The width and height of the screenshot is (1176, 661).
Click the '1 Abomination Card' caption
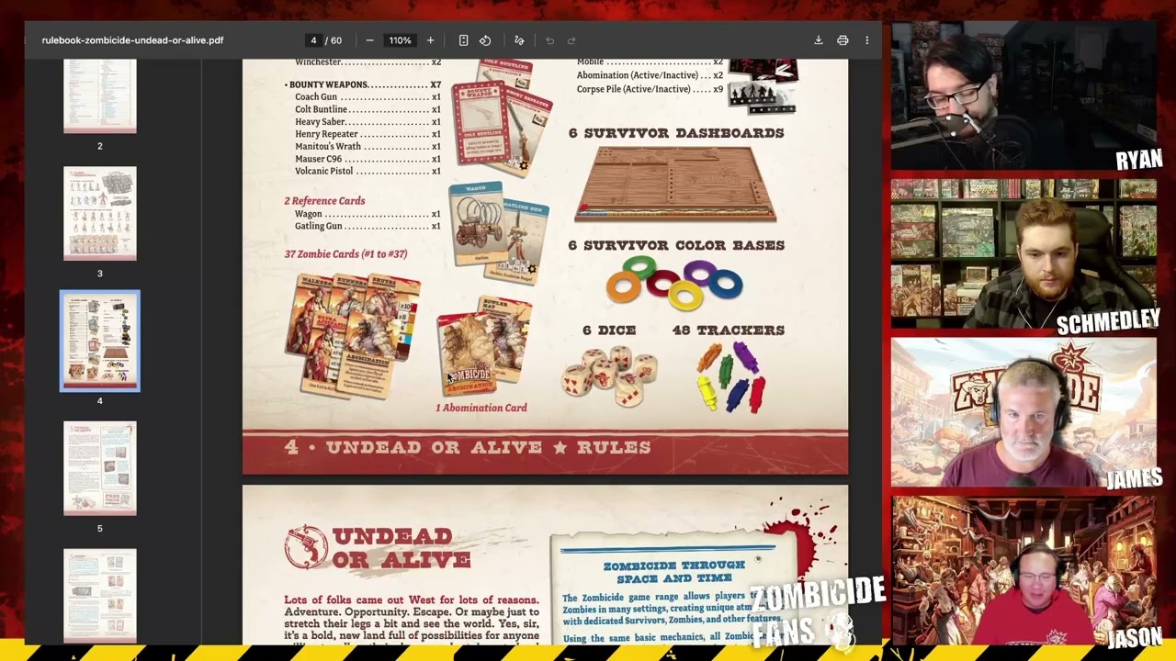[481, 408]
